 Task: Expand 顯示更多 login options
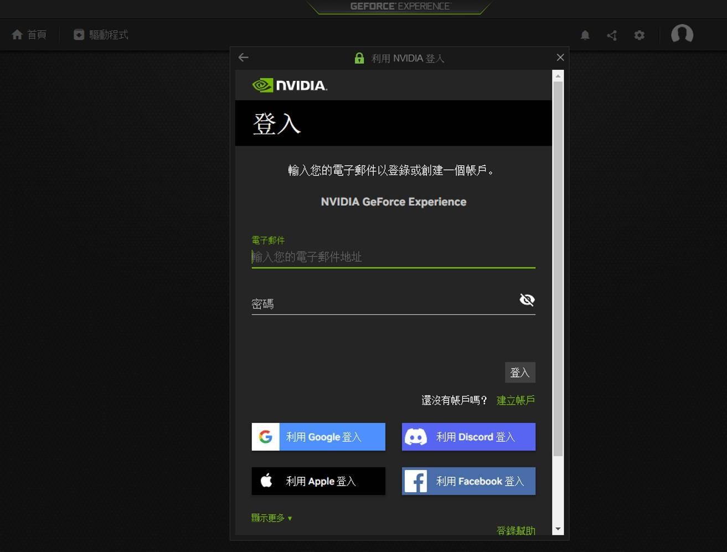272,518
